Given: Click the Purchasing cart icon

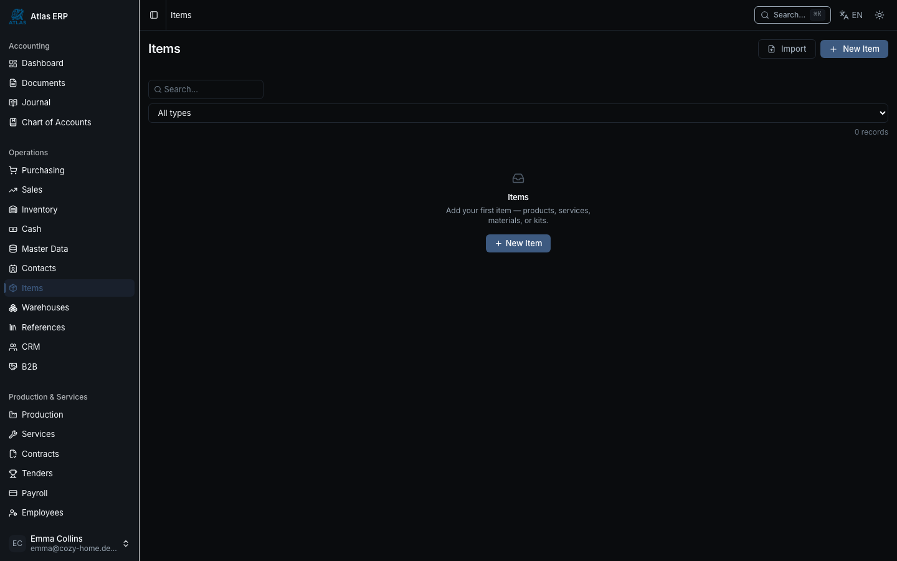Looking at the screenshot, I should [x=13, y=170].
